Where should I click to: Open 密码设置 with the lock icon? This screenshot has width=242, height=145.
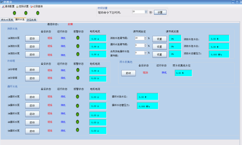click(23, 6)
